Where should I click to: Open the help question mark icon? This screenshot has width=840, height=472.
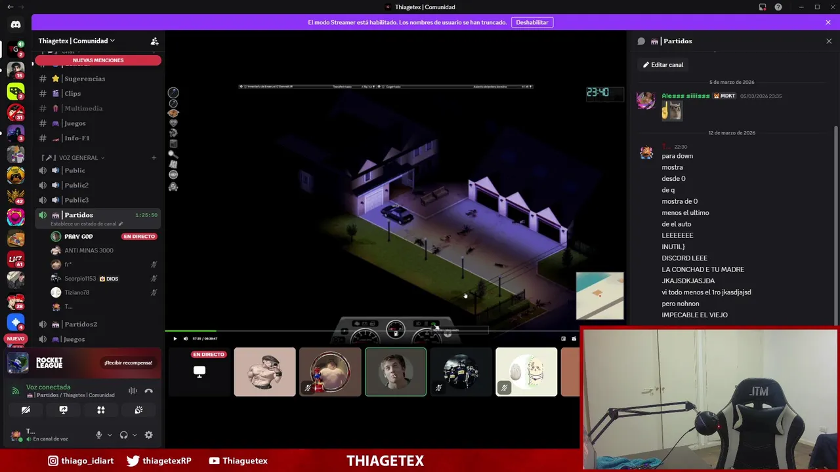click(778, 7)
